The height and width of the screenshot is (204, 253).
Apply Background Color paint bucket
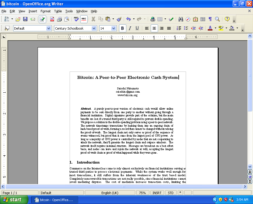232,28
